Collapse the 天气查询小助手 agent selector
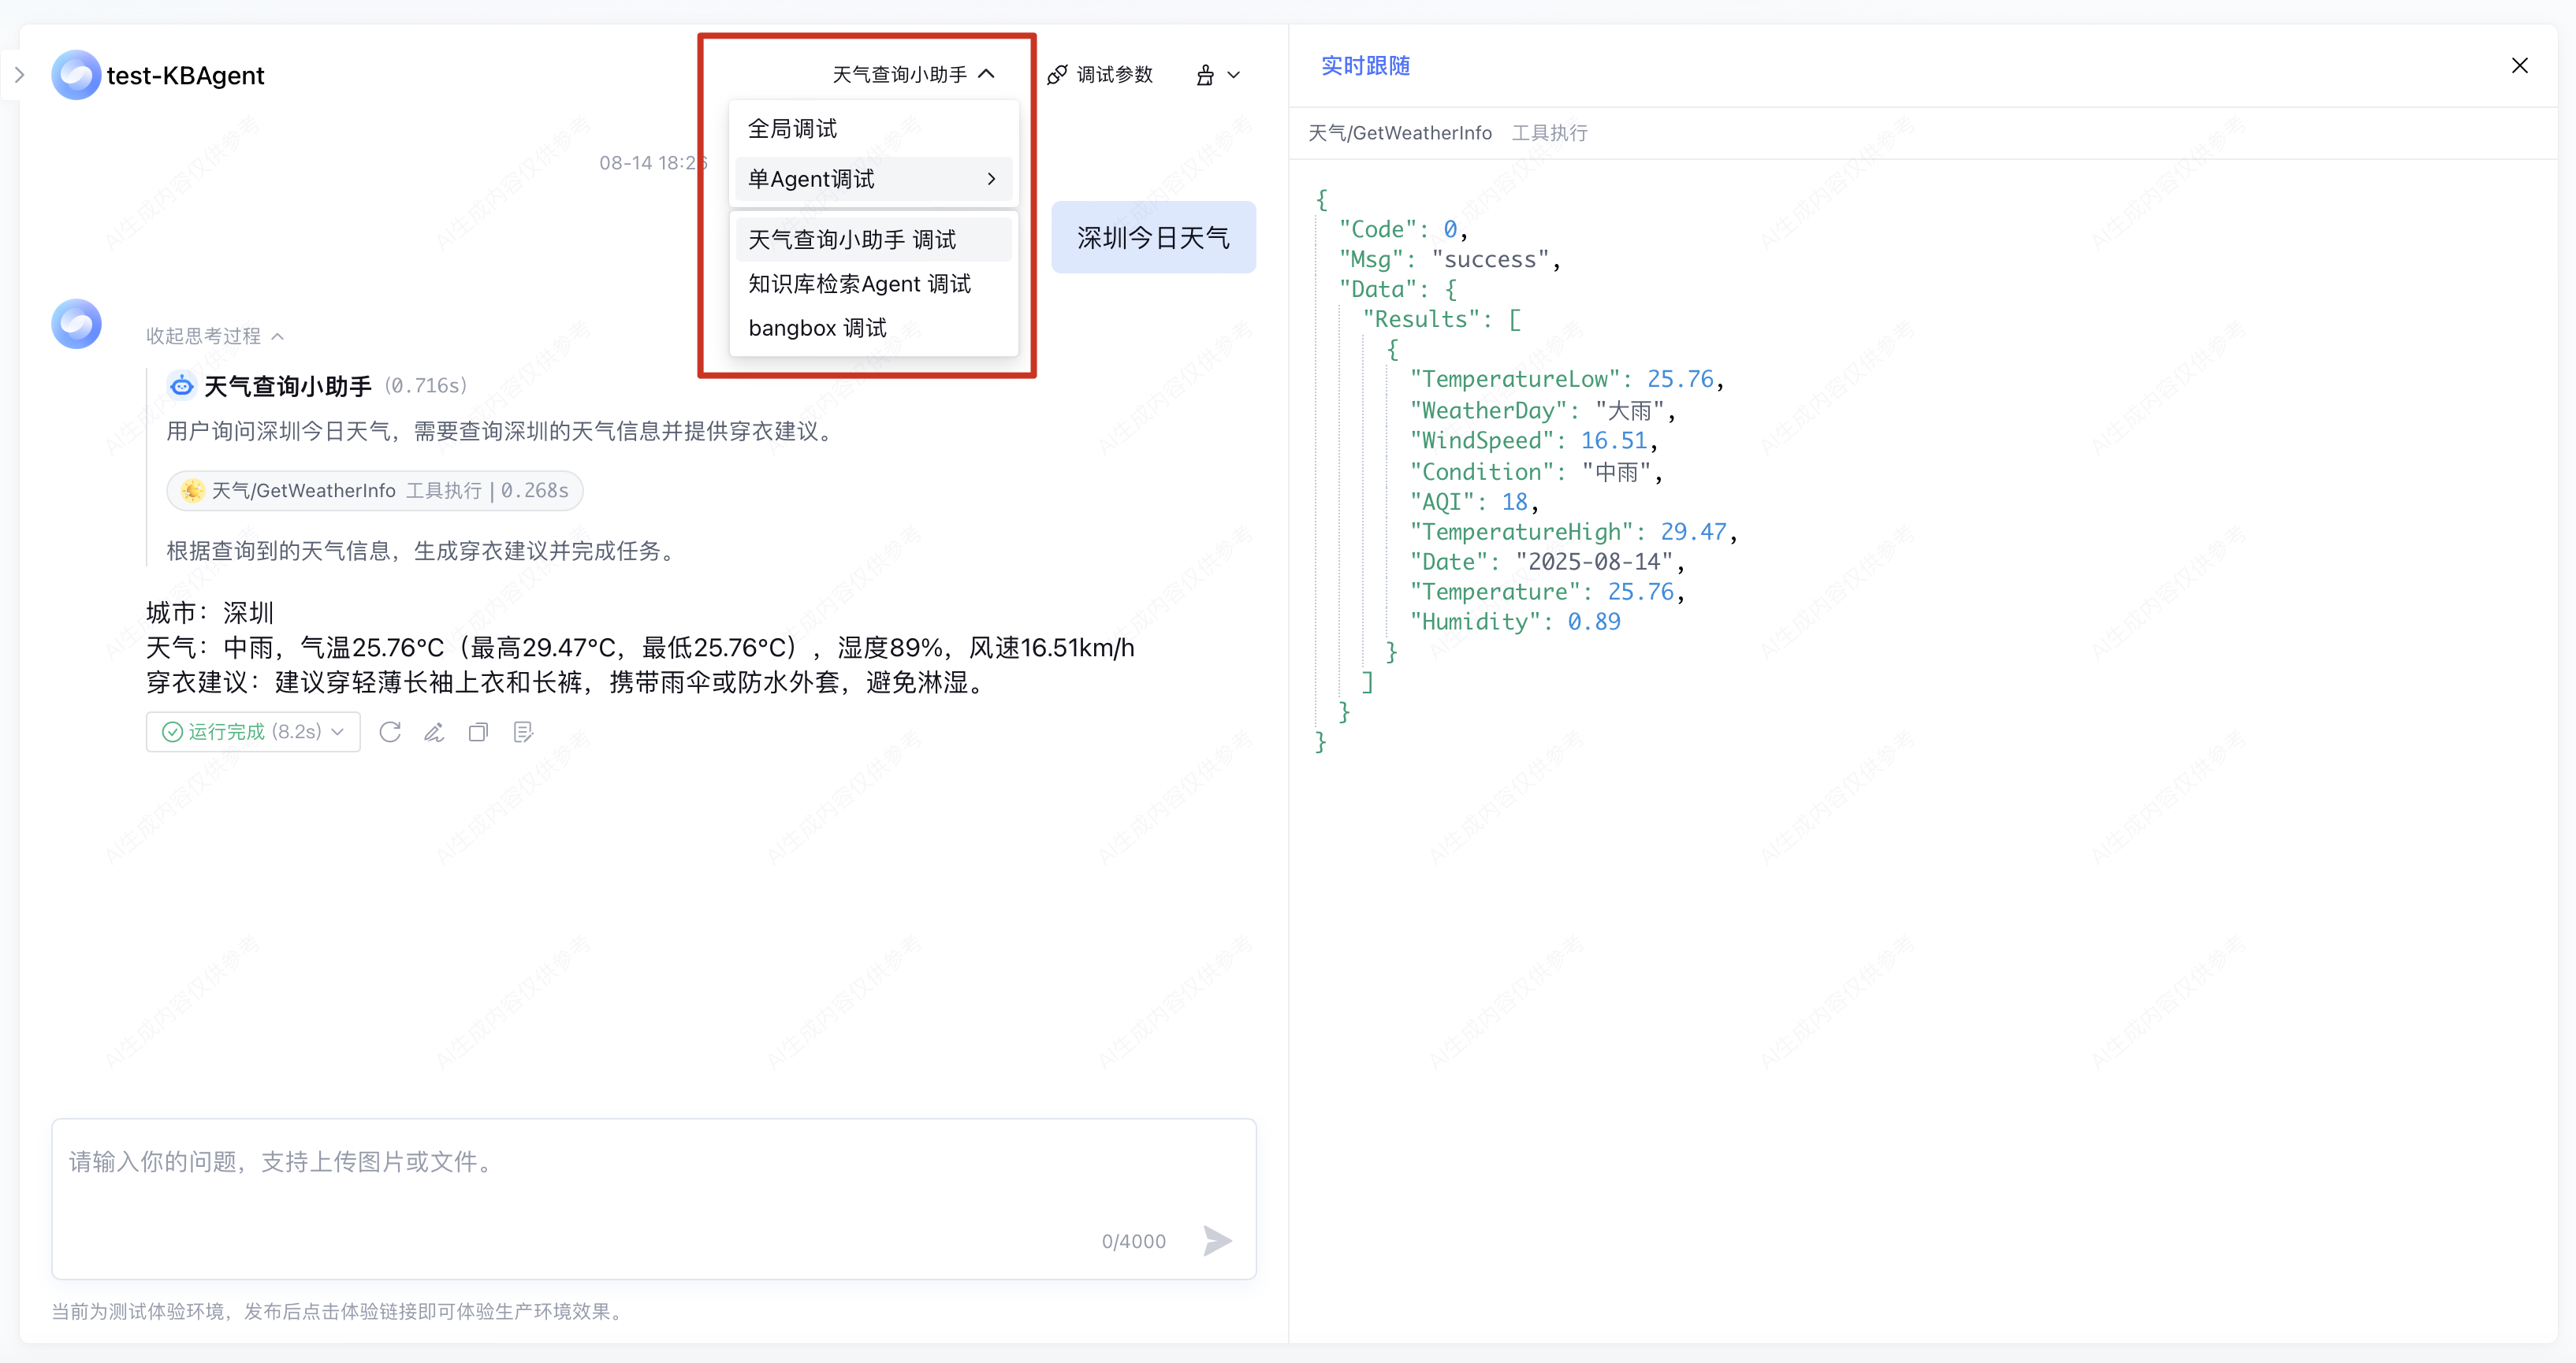Viewport: 2576px width, 1363px height. click(913, 74)
